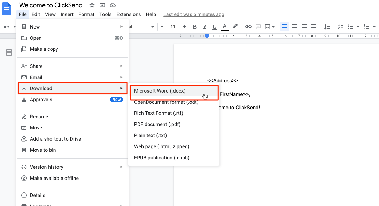Viewport: 379px width, 206px height.
Task: Select the Download menu item
Action: click(x=72, y=88)
